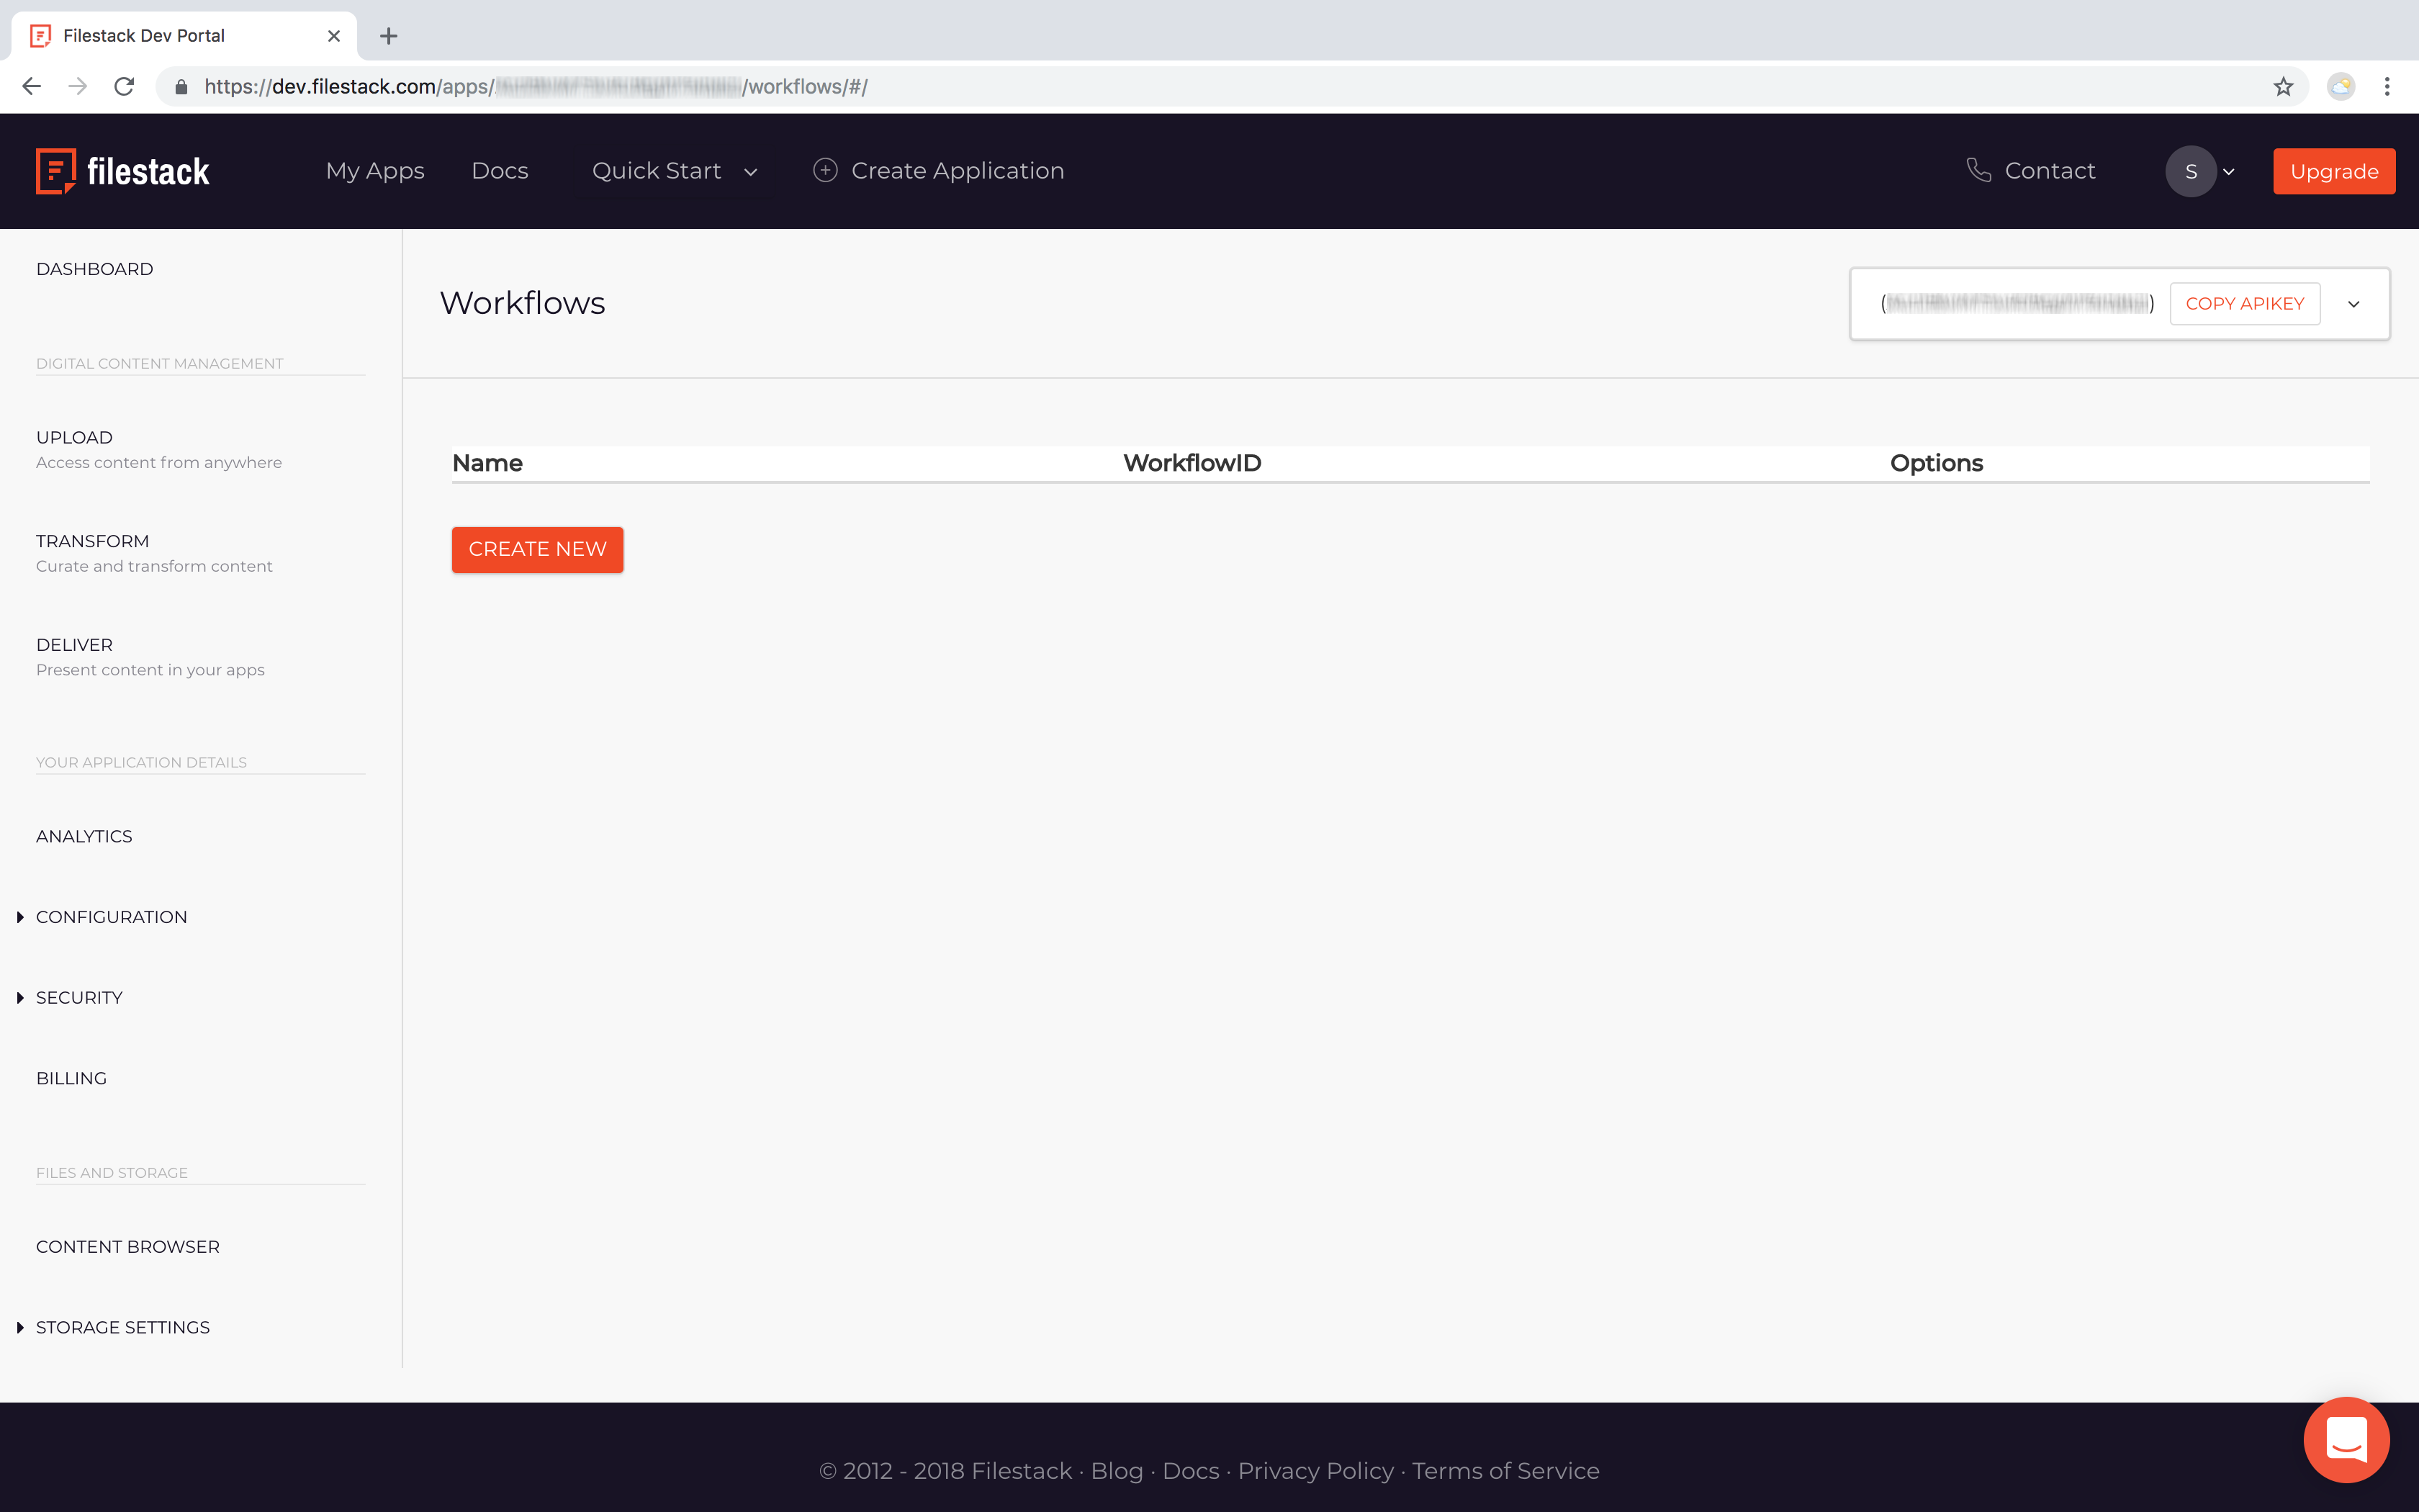
Task: Go back with browser back arrow
Action: click(x=31, y=87)
